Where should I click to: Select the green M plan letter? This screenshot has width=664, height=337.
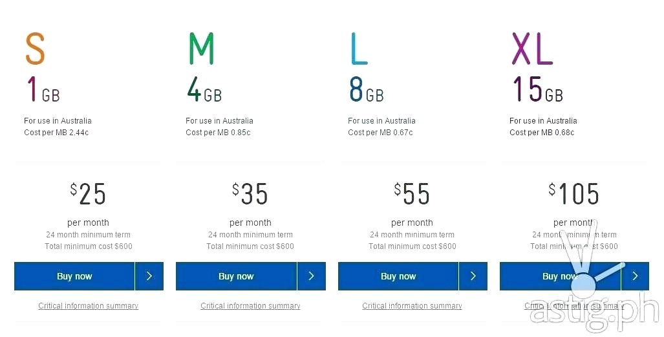[x=201, y=49]
